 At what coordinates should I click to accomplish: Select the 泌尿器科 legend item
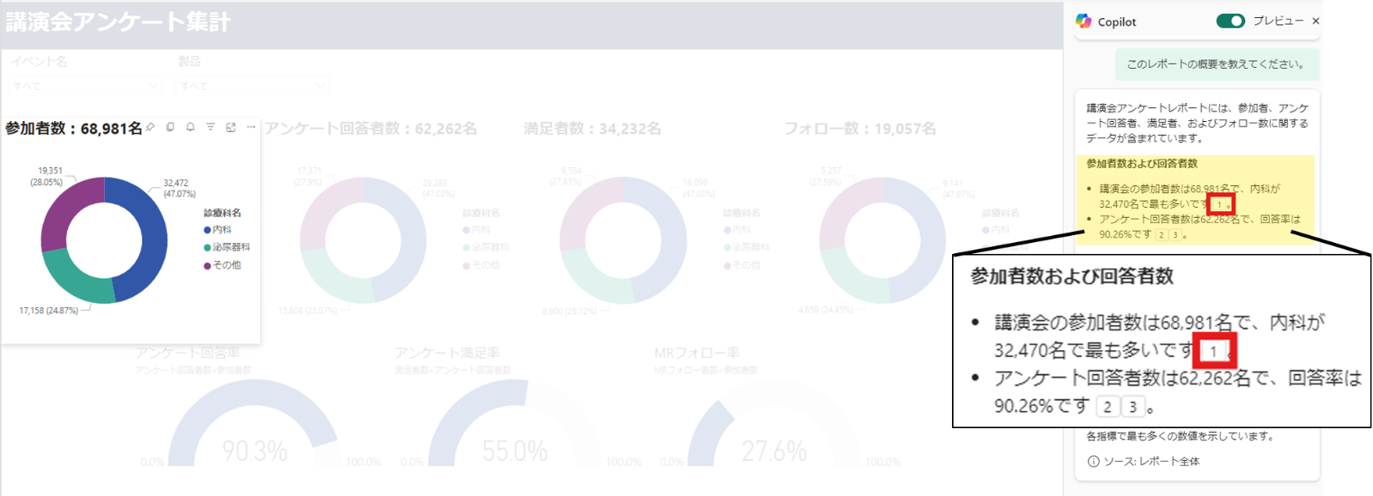pyautogui.click(x=226, y=247)
